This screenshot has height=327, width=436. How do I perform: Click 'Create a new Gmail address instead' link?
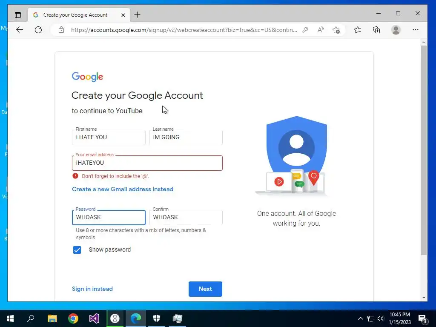pyautogui.click(x=123, y=189)
